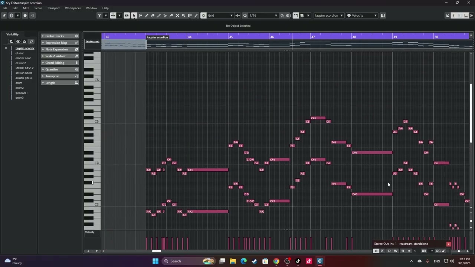This screenshot has width=475, height=267.
Task: Toggle Snap on/off button
Action: pyautogui.click(x=203, y=16)
